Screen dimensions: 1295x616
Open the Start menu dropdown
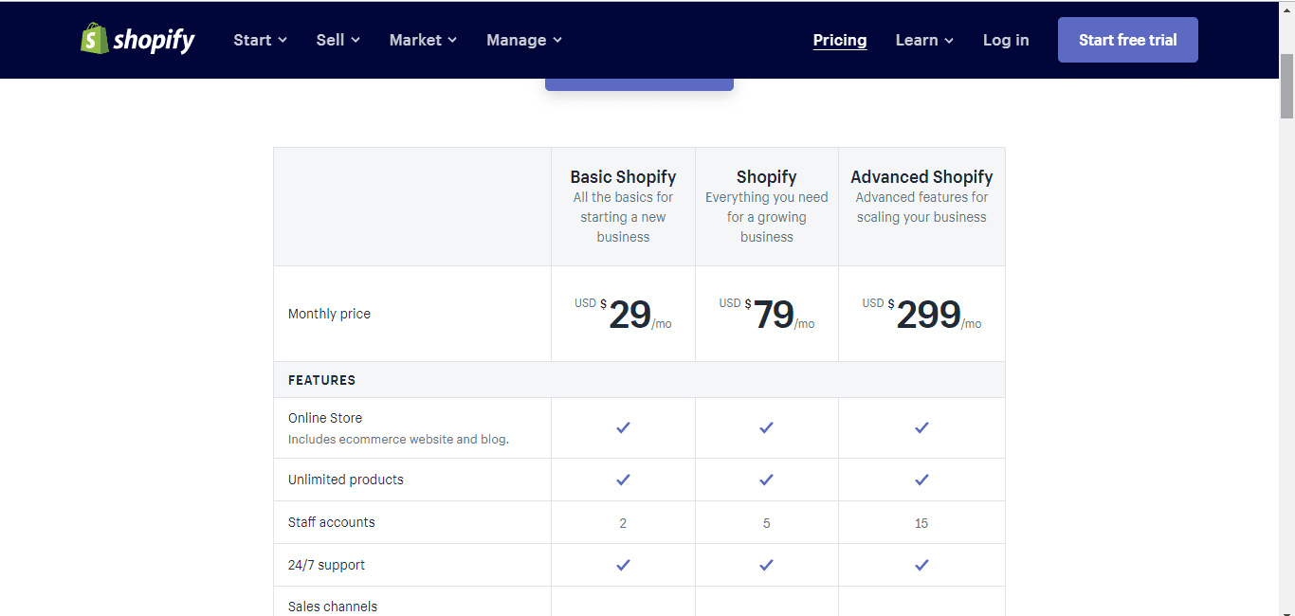(260, 40)
